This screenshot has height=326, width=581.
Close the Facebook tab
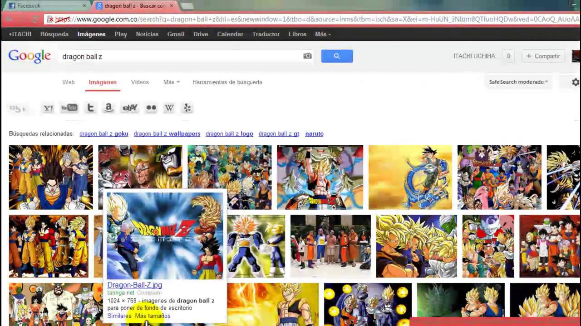tap(84, 6)
